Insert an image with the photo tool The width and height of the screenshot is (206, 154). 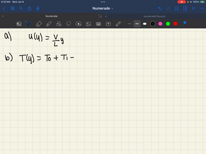click(x=88, y=24)
